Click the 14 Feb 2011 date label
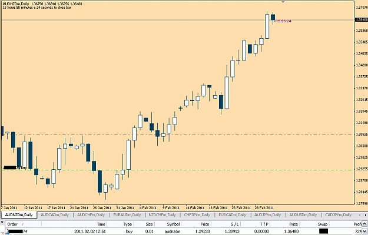This screenshot has height=235, width=368. [x=195, y=207]
